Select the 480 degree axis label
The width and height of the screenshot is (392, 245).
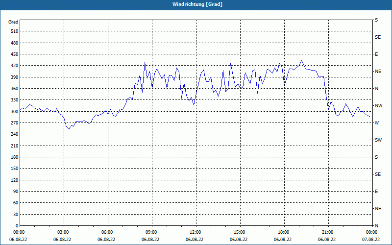point(15,43)
